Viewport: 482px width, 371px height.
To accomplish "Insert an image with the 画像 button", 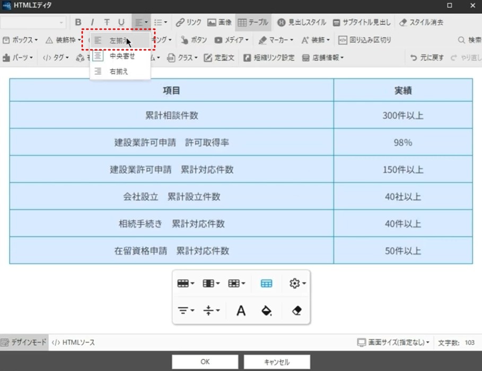I will coord(220,22).
